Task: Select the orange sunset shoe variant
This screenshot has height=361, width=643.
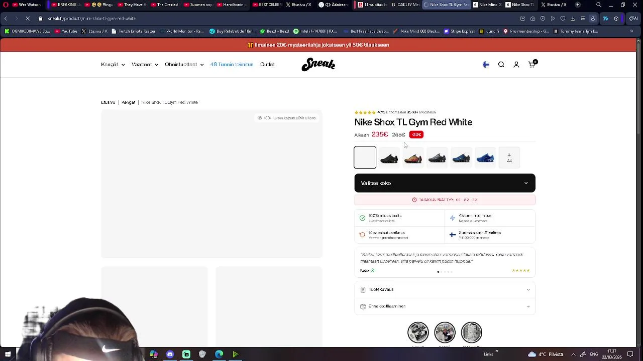Action: (x=413, y=158)
